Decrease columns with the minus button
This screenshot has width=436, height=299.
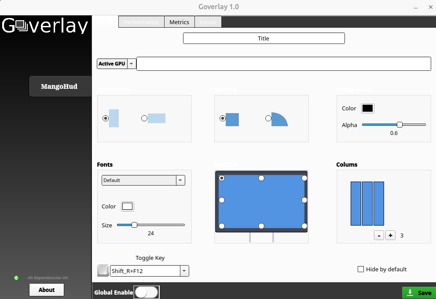coord(379,235)
